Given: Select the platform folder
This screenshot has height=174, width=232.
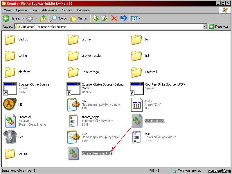Looking at the screenshot, I should [x=17, y=72].
